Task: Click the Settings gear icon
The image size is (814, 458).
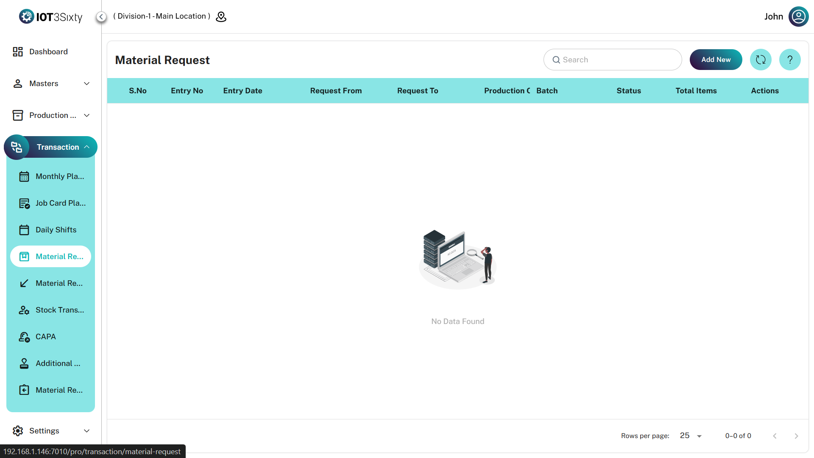Action: pos(18,431)
